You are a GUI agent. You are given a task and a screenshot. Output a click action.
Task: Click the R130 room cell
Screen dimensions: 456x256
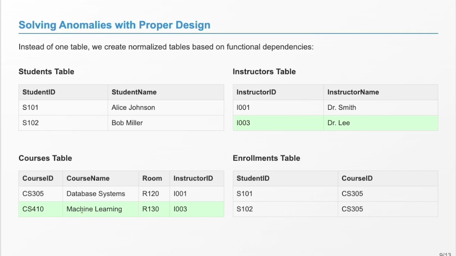coord(154,209)
